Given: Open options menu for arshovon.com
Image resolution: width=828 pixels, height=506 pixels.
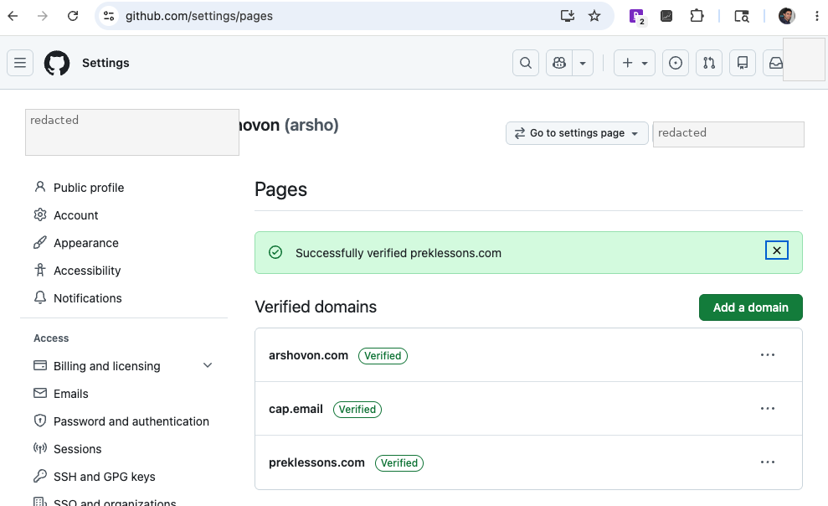Looking at the screenshot, I should point(768,355).
